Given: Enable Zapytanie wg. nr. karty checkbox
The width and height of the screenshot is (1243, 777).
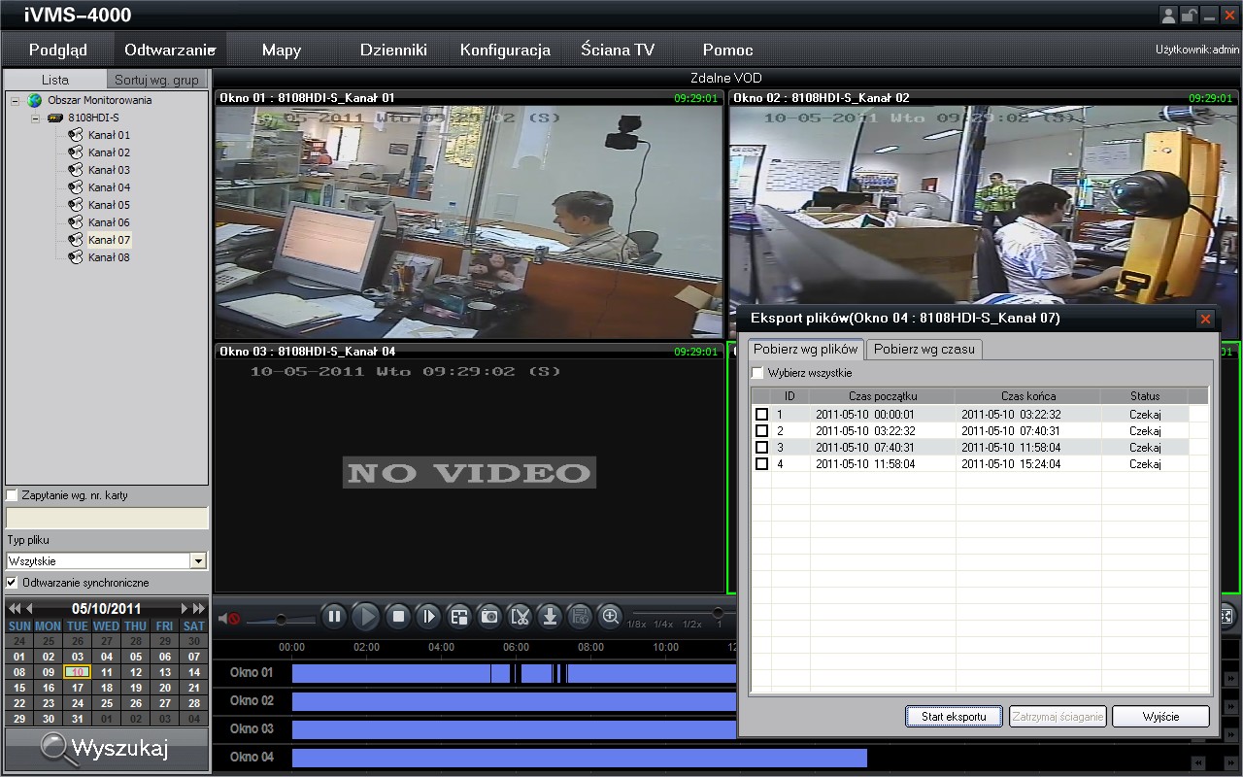Looking at the screenshot, I should click(12, 495).
